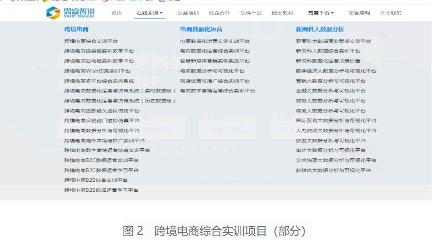
Task: Expand the 在线实训 dropdown menu
Action: point(150,13)
